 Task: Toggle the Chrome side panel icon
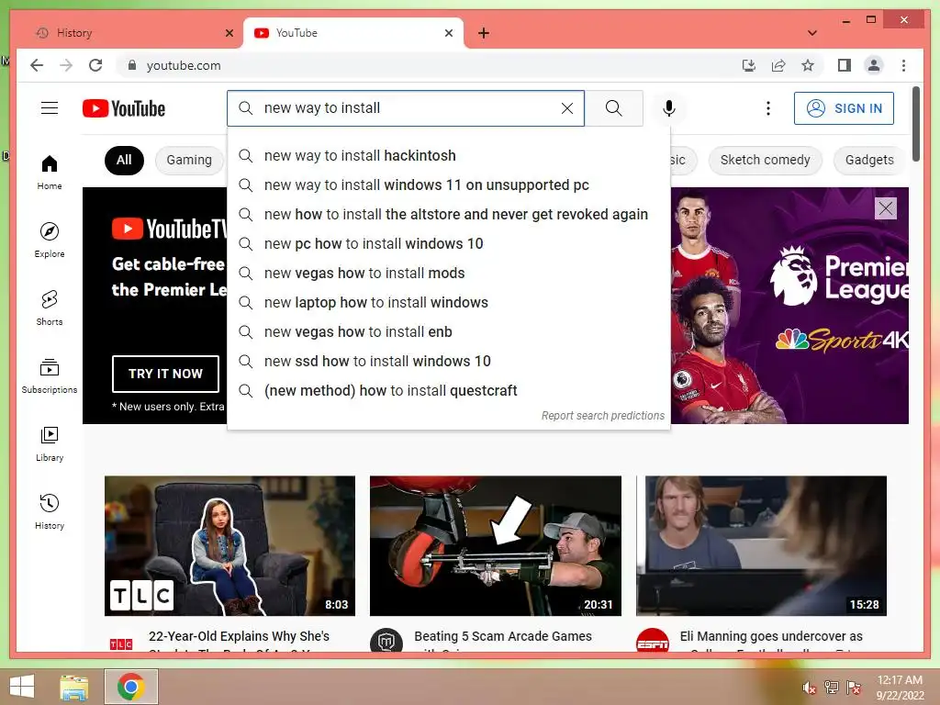(x=845, y=65)
